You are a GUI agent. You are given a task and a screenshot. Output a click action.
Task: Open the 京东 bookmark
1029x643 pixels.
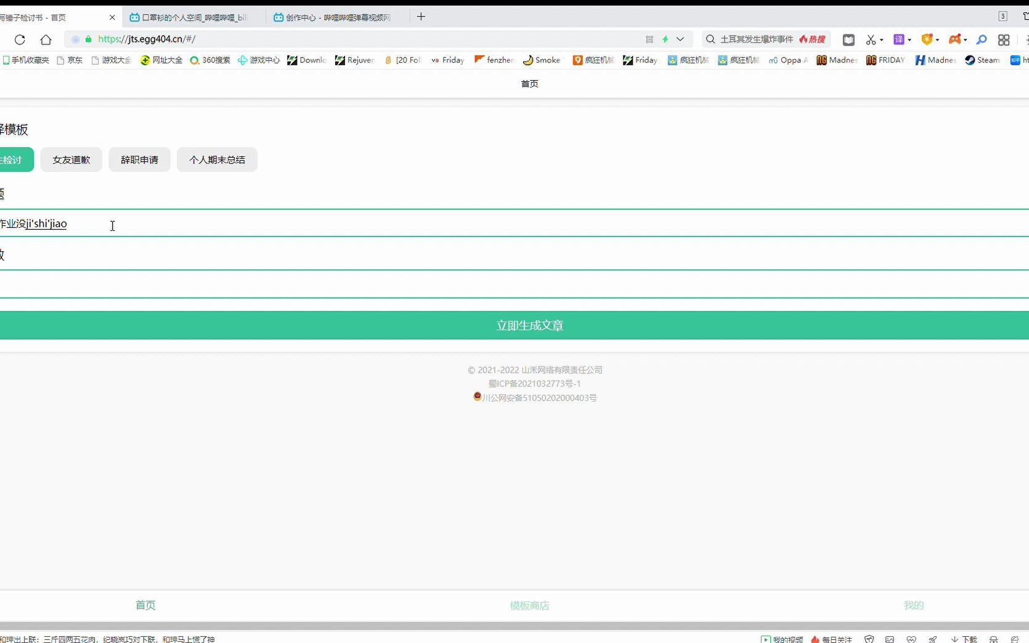70,60
